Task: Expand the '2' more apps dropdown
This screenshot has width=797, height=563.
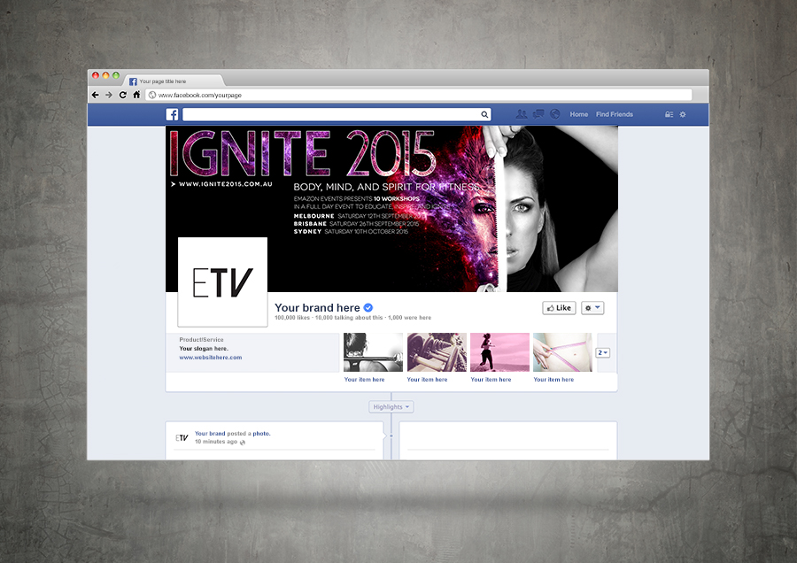Action: click(603, 352)
